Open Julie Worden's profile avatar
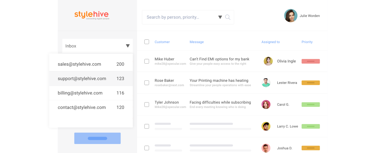The width and height of the screenshot is (374, 153). point(291,16)
